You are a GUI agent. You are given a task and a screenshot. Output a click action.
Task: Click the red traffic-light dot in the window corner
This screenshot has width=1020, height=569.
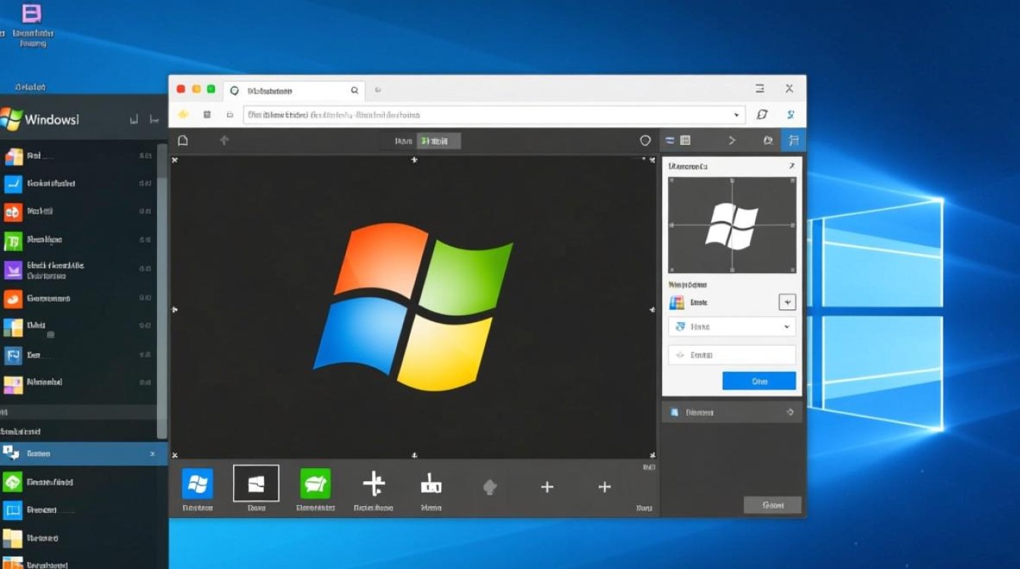180,88
